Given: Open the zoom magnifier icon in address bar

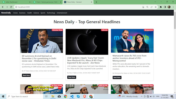Looking at the screenshot, I should pyautogui.click(x=147, y=7).
